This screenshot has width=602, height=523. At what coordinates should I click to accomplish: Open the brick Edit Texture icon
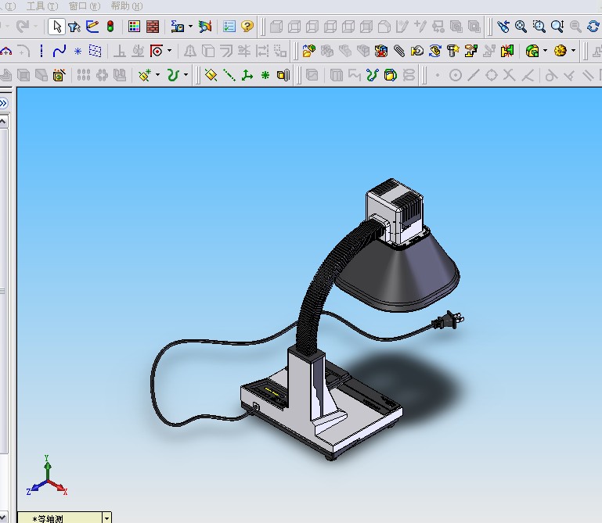click(153, 27)
